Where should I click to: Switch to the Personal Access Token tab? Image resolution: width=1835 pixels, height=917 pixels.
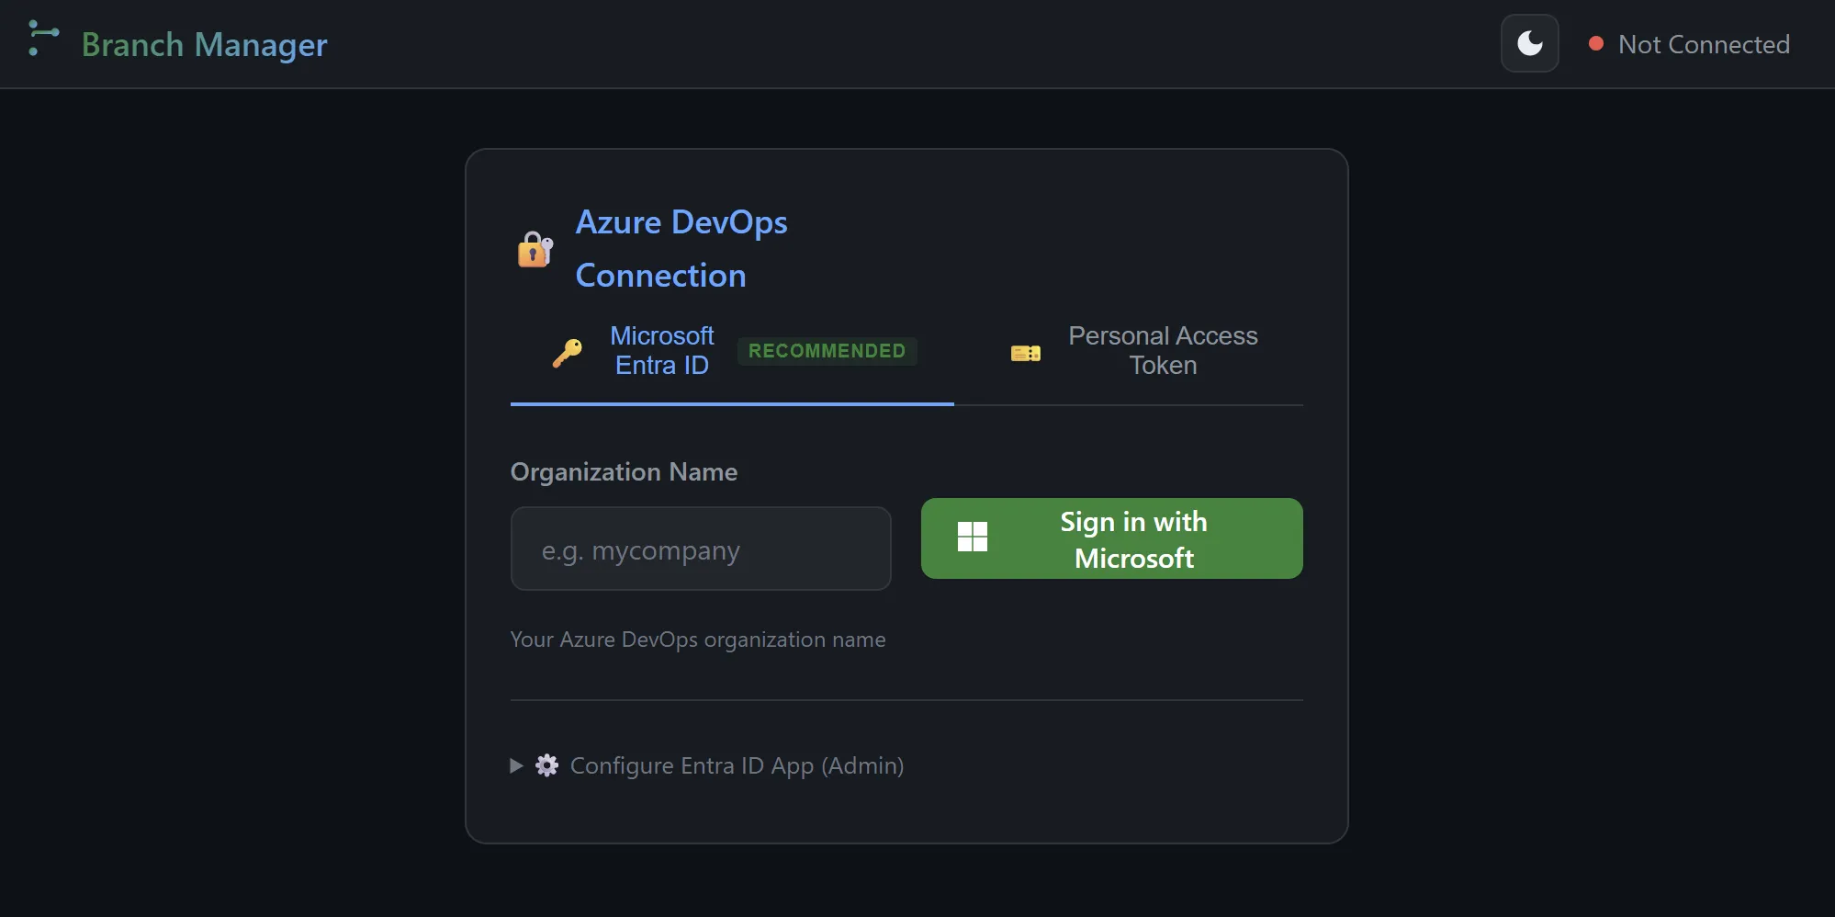coord(1162,351)
